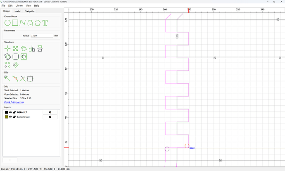285x171 pixels.
Task: Select the DEFAULT layer name
Action: pyautogui.click(x=22, y=112)
